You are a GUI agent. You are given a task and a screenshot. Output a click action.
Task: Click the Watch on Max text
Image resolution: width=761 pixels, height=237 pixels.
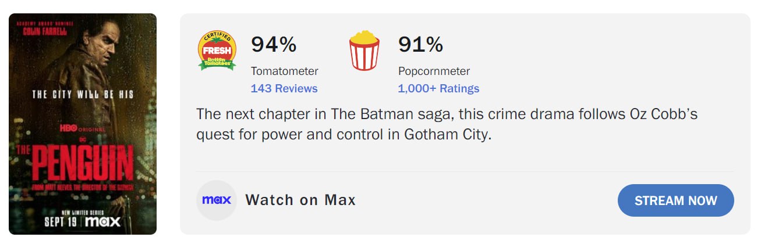coord(300,200)
